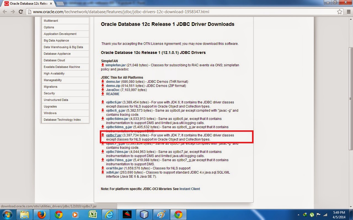The image size is (353, 220).
Task: Click the simplefan.jar link
Action: pos(116,65)
